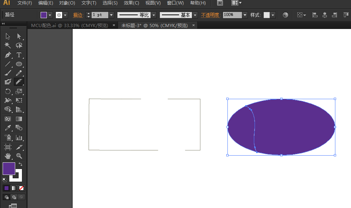The image size is (351, 208).
Task: Select the Type tool
Action: pos(19,55)
